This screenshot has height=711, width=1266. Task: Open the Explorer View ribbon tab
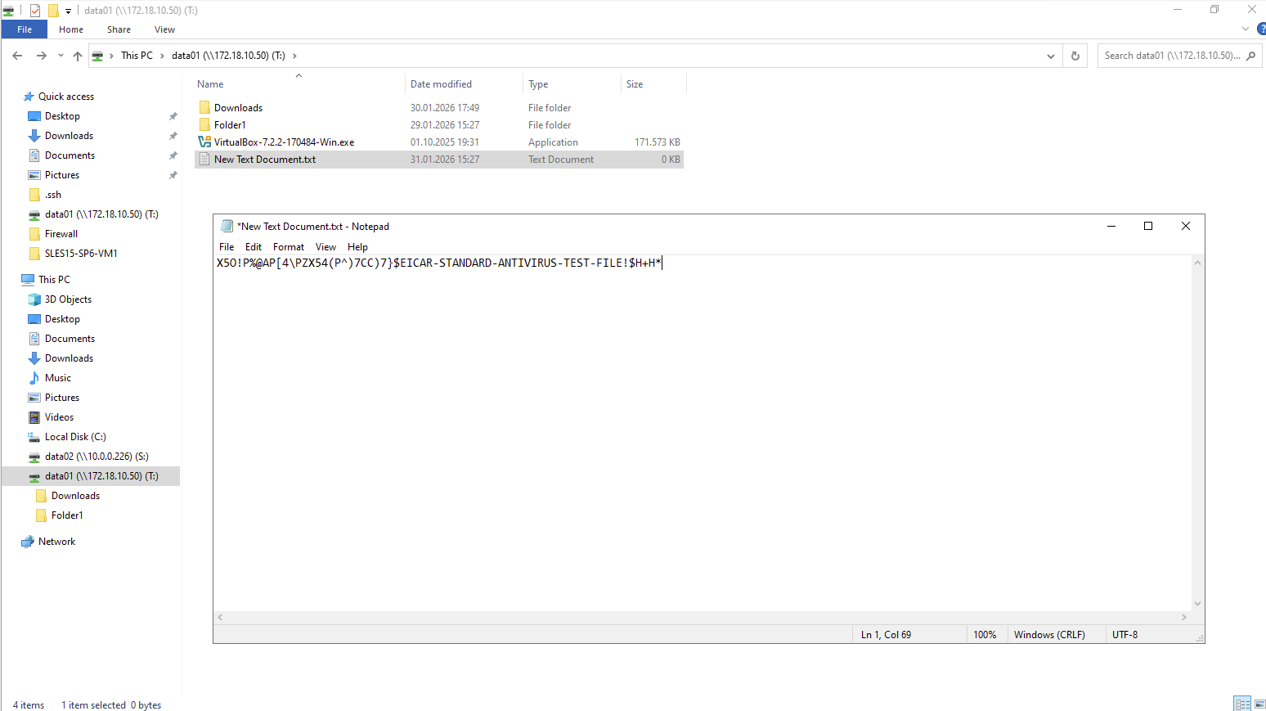coord(164,29)
